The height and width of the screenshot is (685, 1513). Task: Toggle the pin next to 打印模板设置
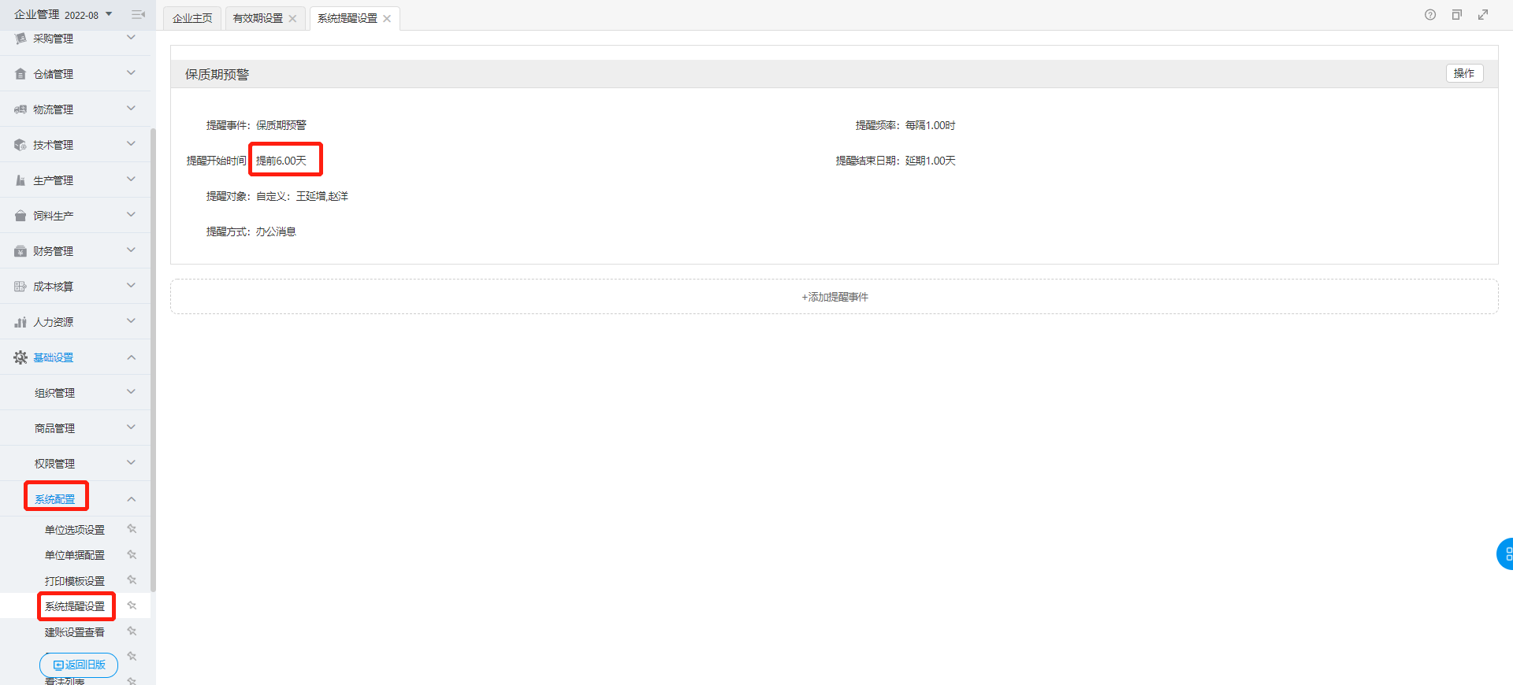tap(132, 580)
